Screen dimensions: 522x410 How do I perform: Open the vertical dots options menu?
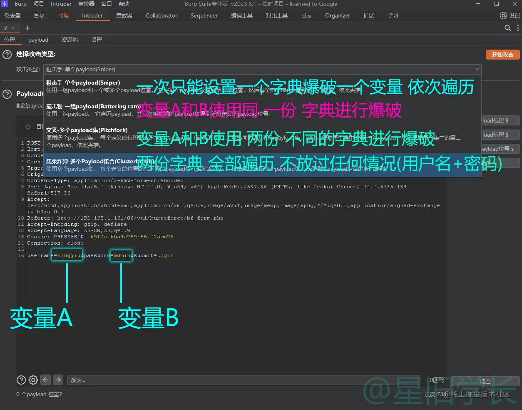click(x=518, y=28)
